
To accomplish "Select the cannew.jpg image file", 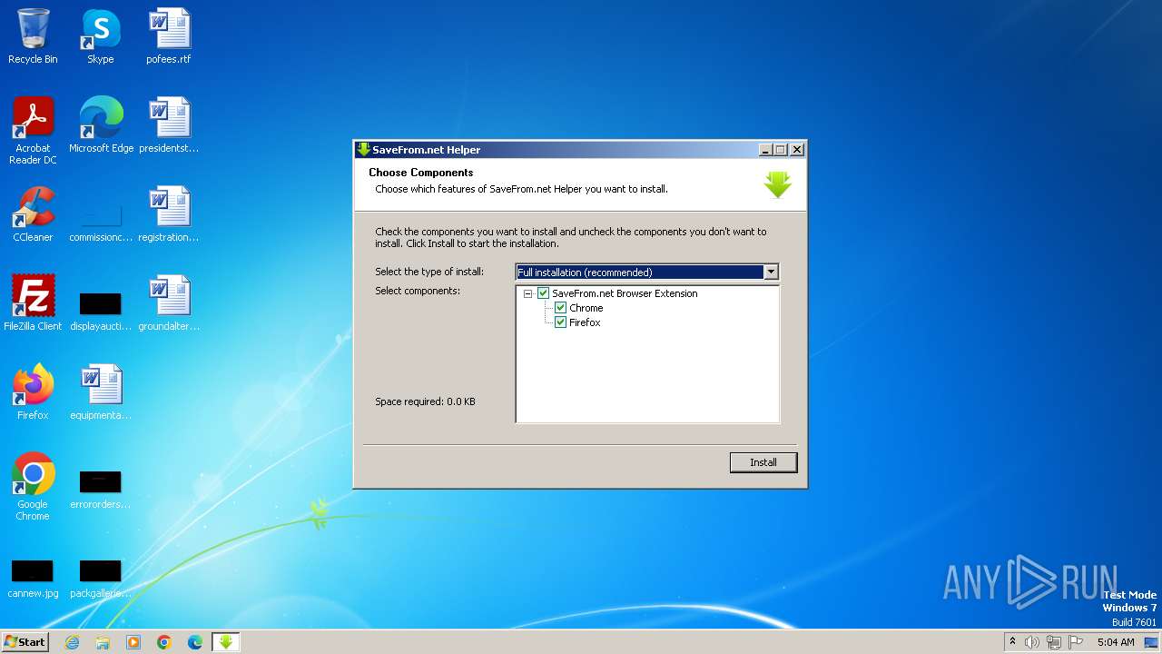I will click(33, 578).
